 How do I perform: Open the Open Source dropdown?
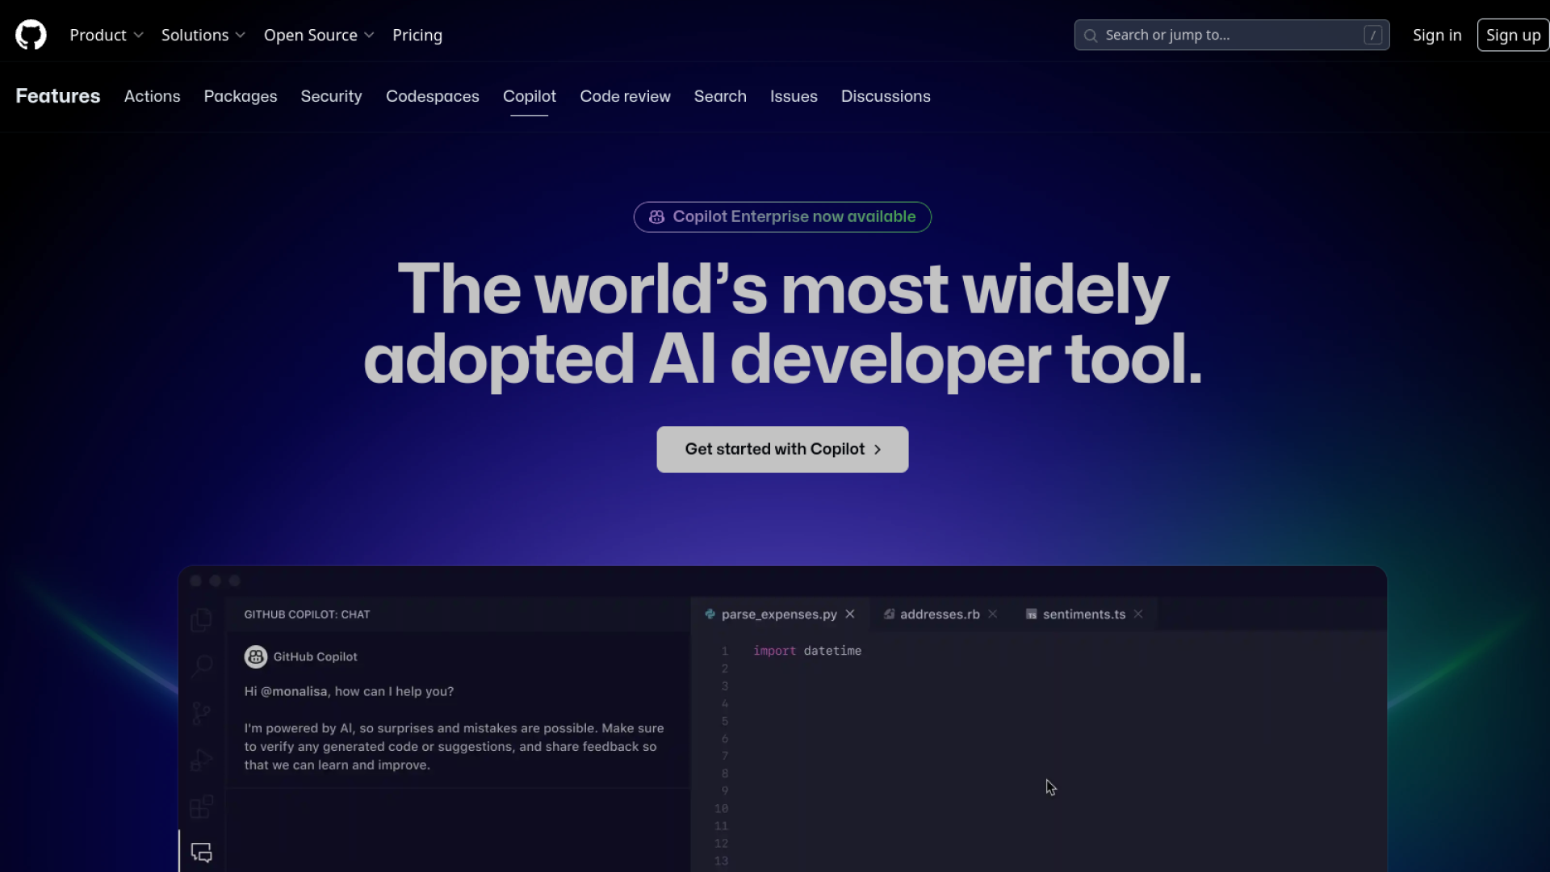pos(319,35)
